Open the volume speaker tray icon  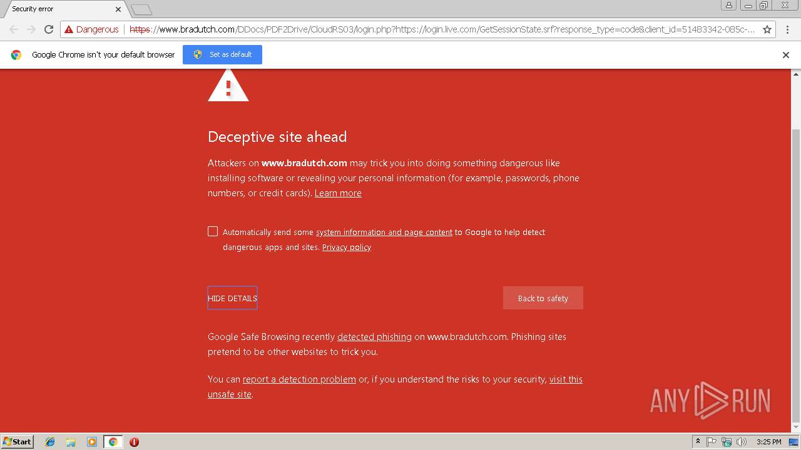pyautogui.click(x=742, y=442)
